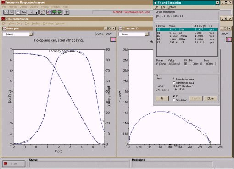
Task: Click the open file toolbar icon
Action: [x=6, y=12]
